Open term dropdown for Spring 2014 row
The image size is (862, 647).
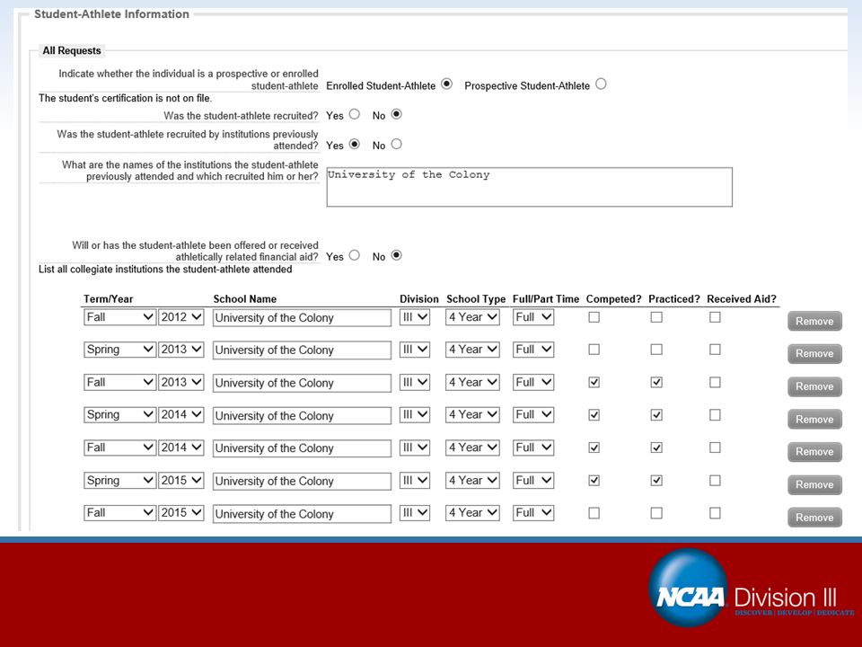[119, 415]
